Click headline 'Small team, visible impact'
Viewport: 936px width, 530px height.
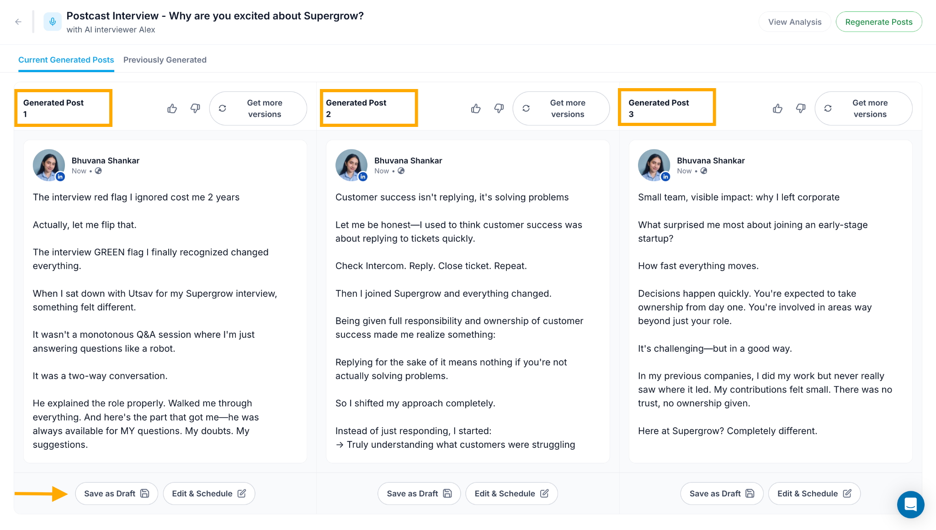coord(739,197)
